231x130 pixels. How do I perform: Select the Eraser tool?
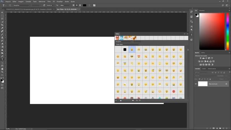pos(2,44)
